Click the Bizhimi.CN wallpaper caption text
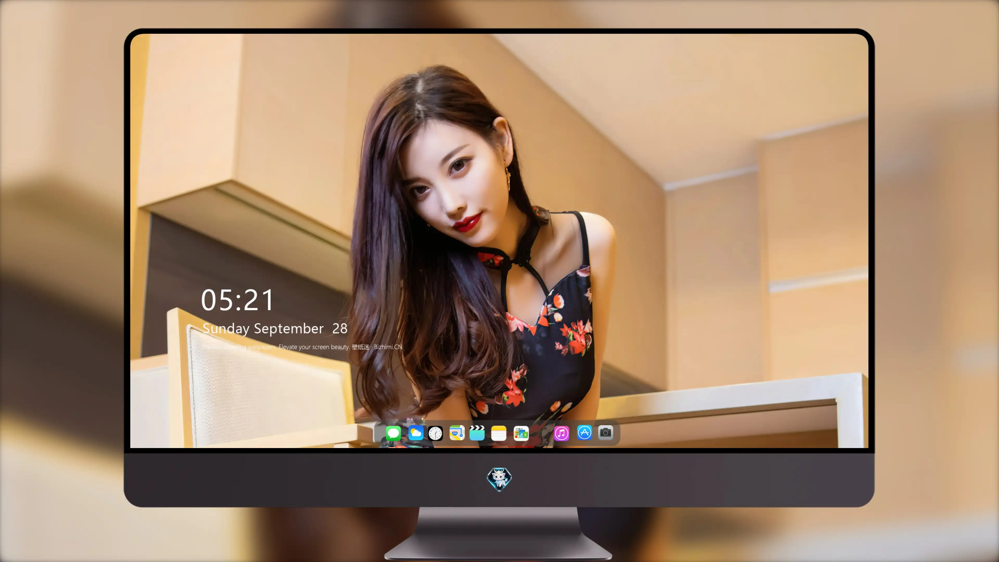Viewport: 999px width, 562px height. 302,347
